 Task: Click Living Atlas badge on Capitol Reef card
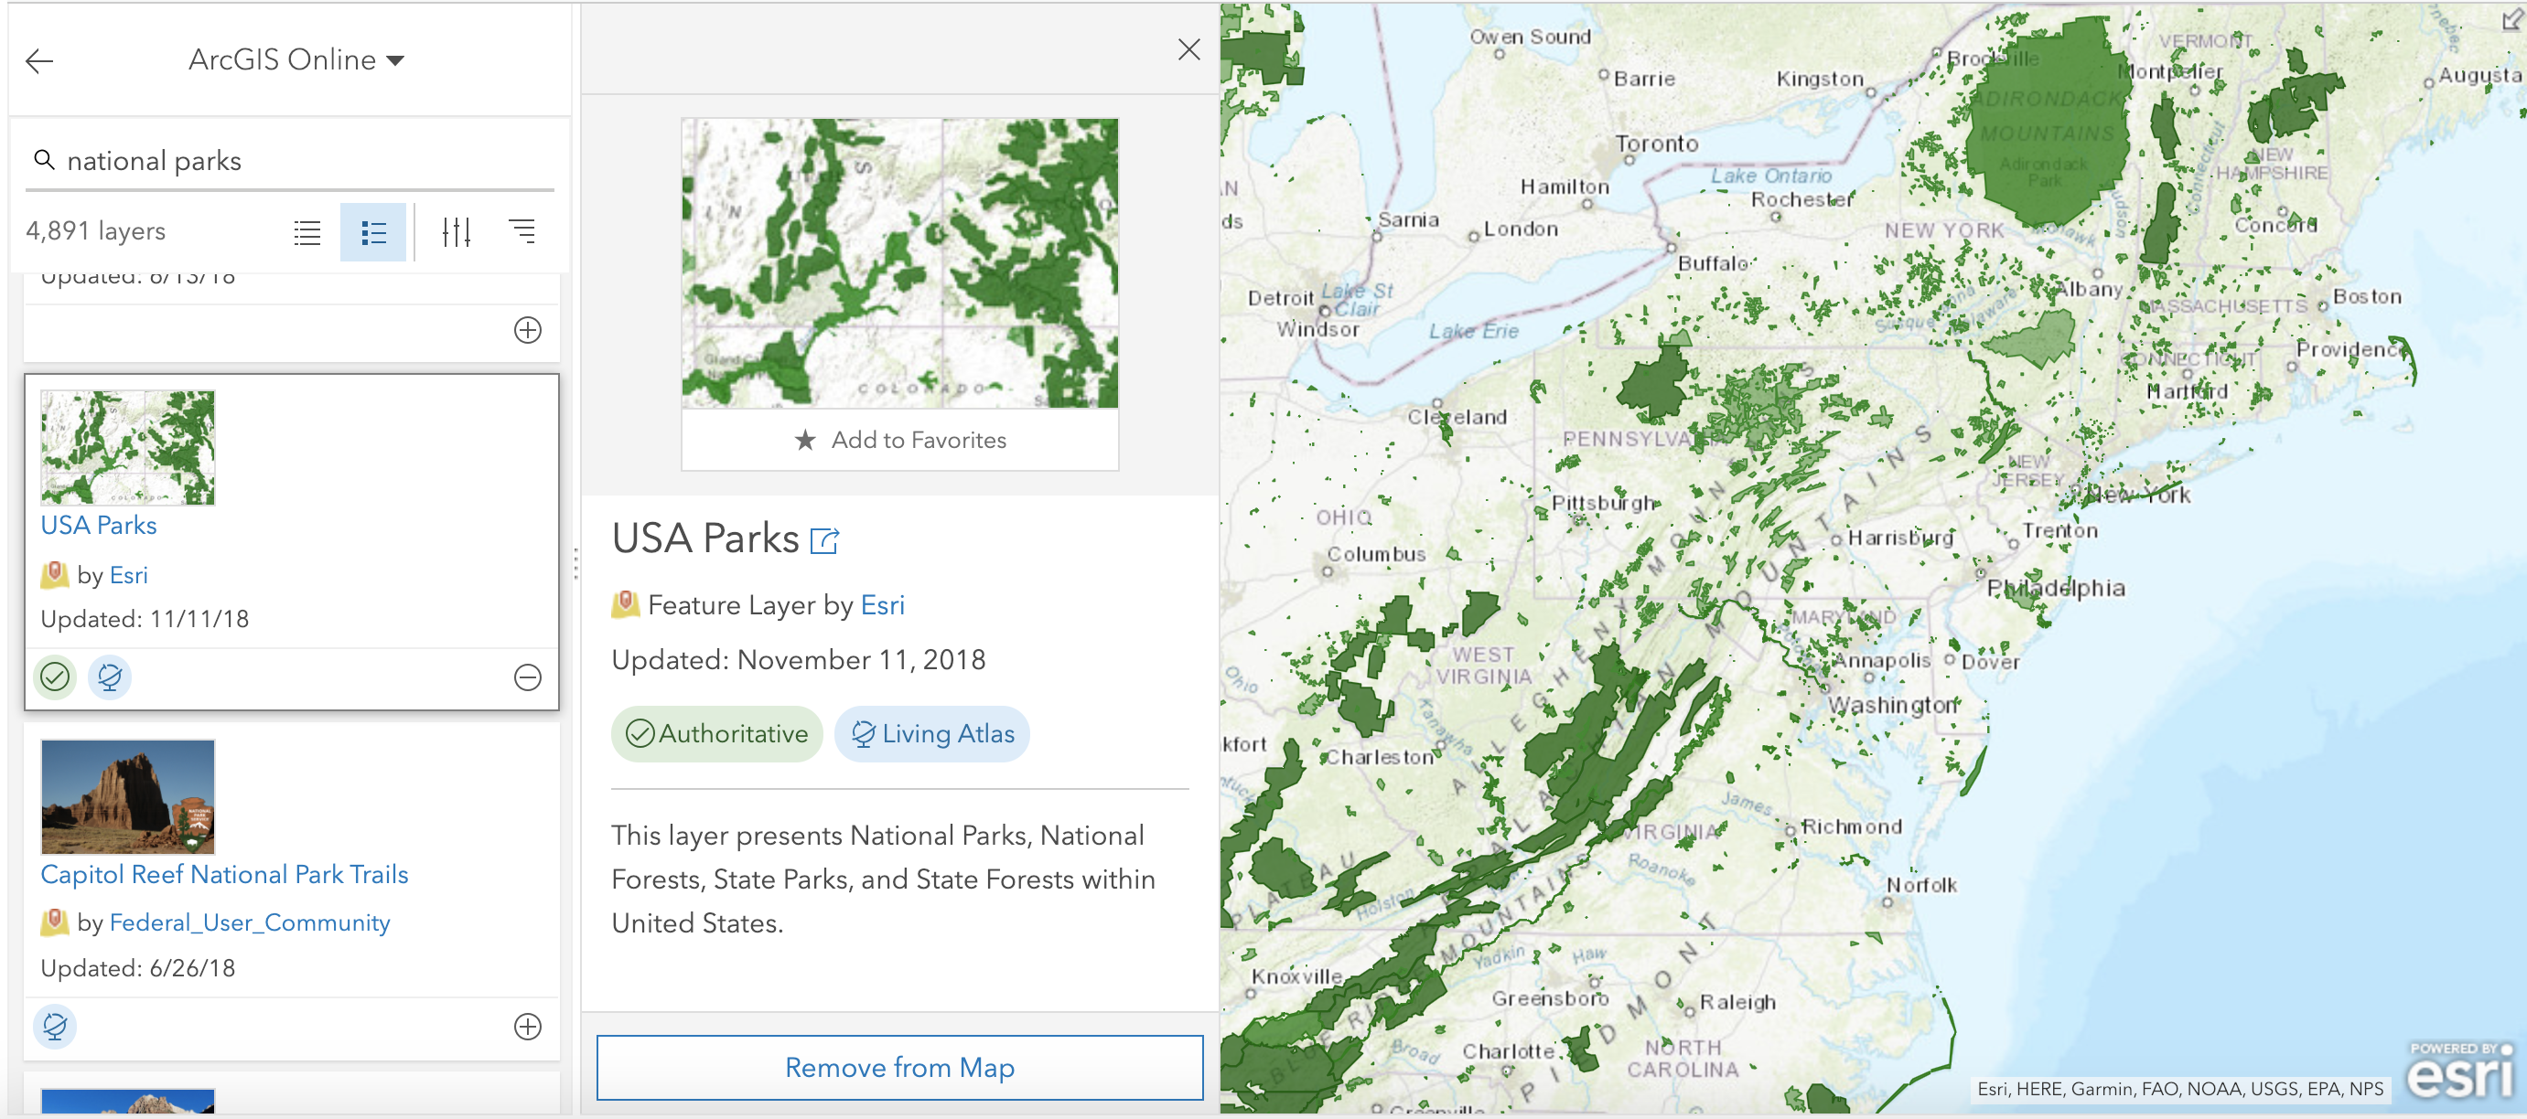tap(55, 1026)
